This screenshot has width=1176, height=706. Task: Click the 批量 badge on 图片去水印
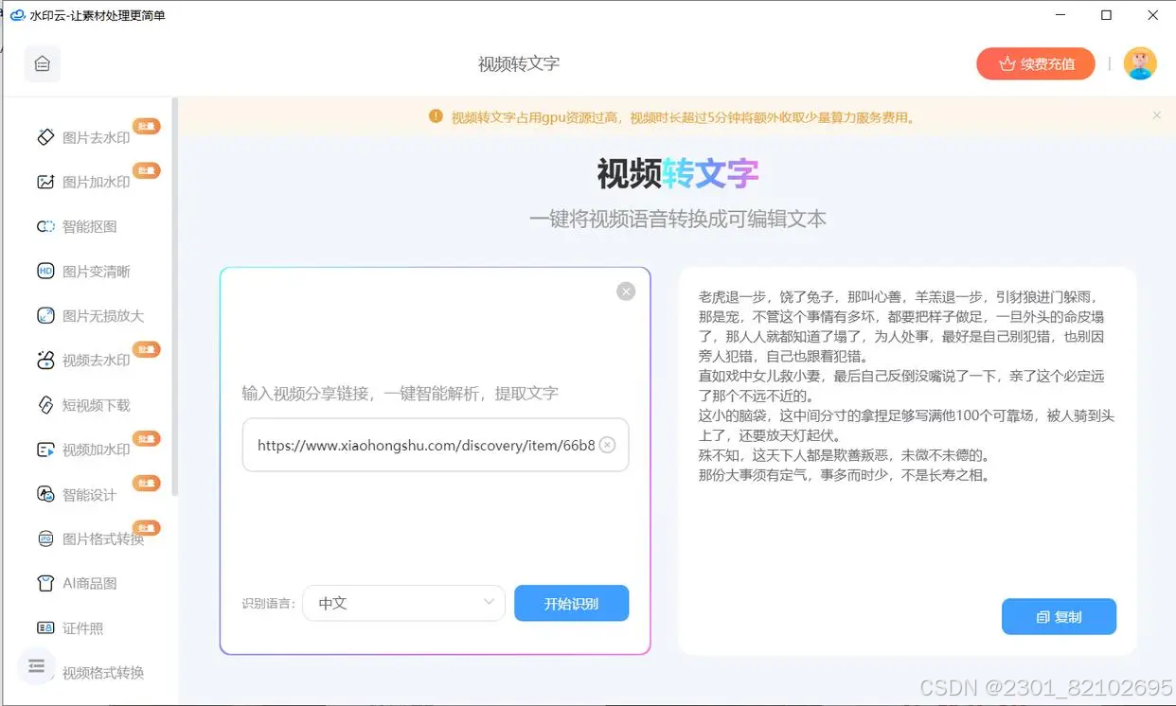145,126
